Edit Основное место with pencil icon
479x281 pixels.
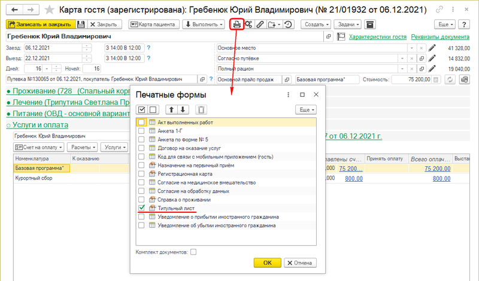click(432, 48)
